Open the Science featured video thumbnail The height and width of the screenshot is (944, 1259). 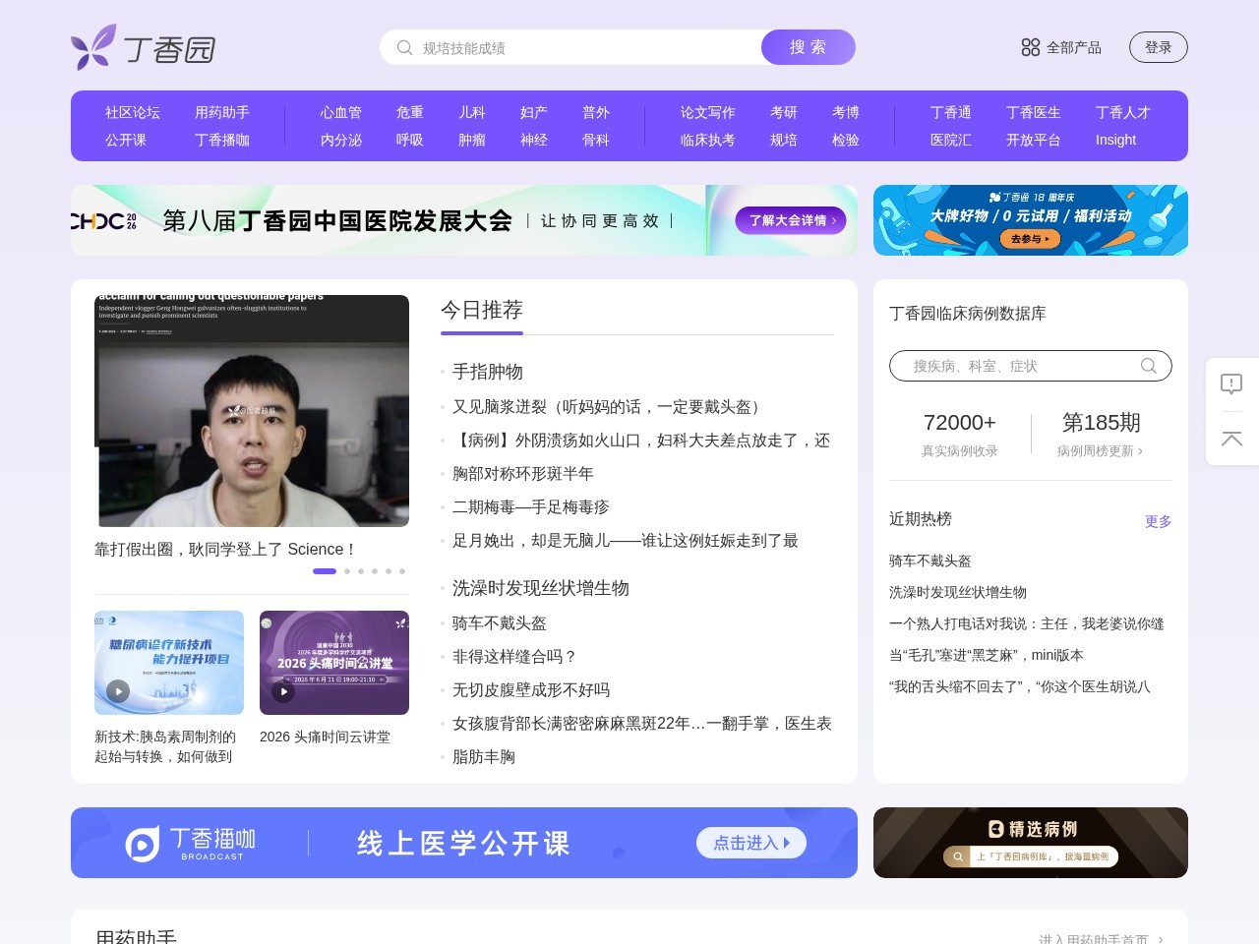(x=252, y=411)
